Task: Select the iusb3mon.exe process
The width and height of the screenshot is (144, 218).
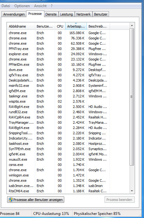Action: click(68, 186)
